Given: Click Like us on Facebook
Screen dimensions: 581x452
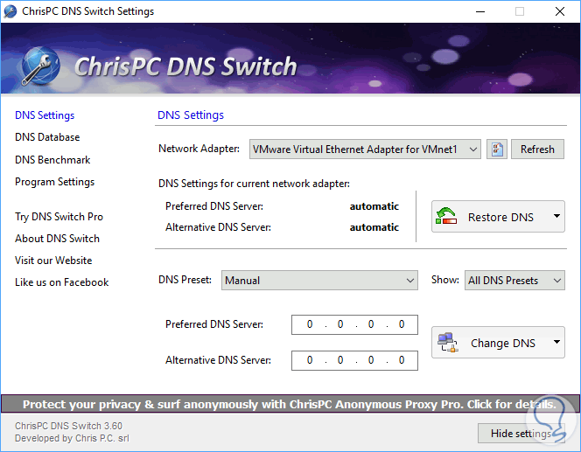Looking at the screenshot, I should click(61, 282).
